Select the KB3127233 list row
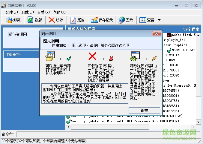Screen dimensions: 203x144 [171, 111]
